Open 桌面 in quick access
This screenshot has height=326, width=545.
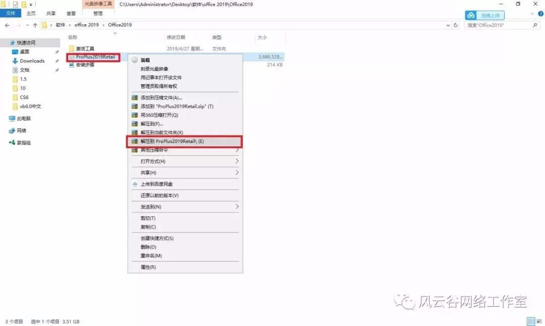point(24,52)
